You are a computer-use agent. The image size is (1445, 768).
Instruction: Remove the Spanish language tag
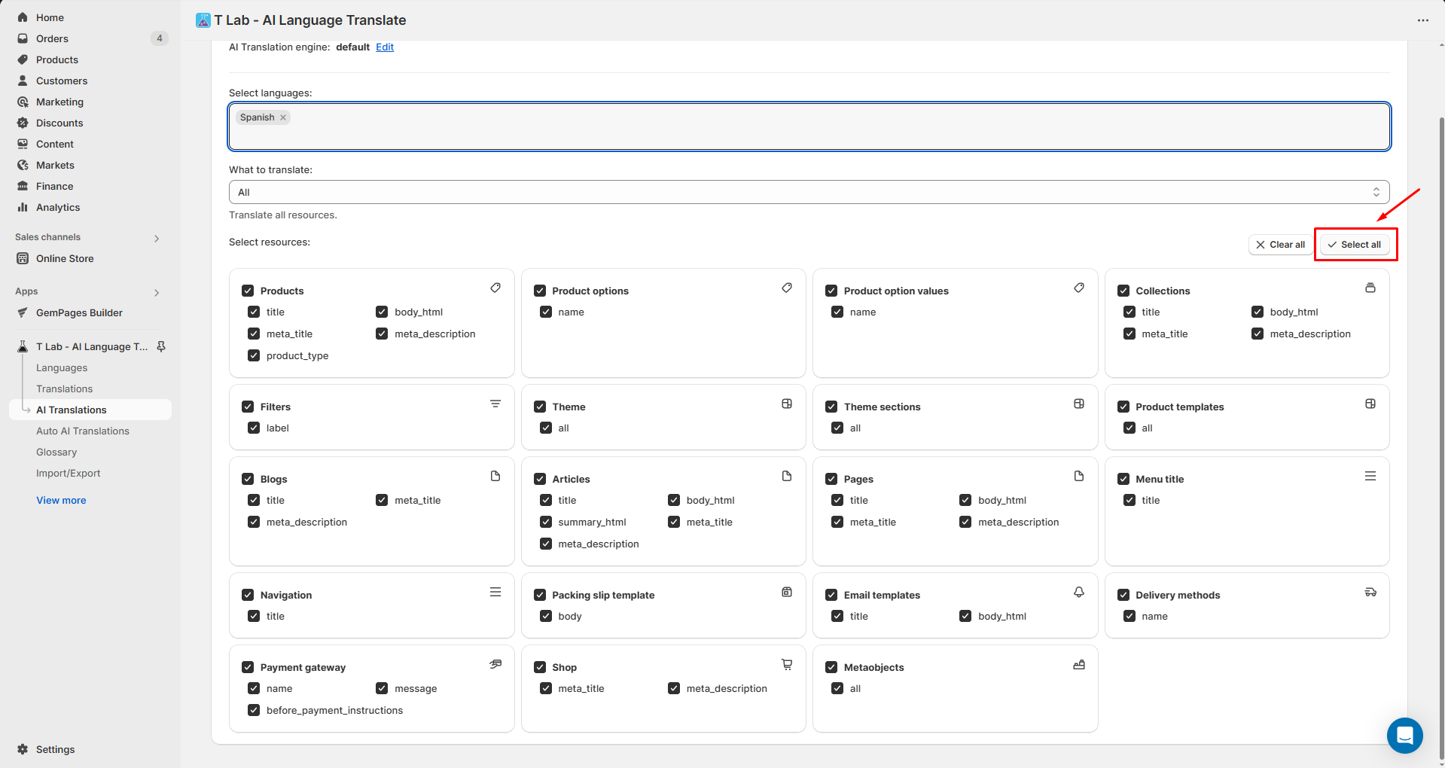coord(283,117)
